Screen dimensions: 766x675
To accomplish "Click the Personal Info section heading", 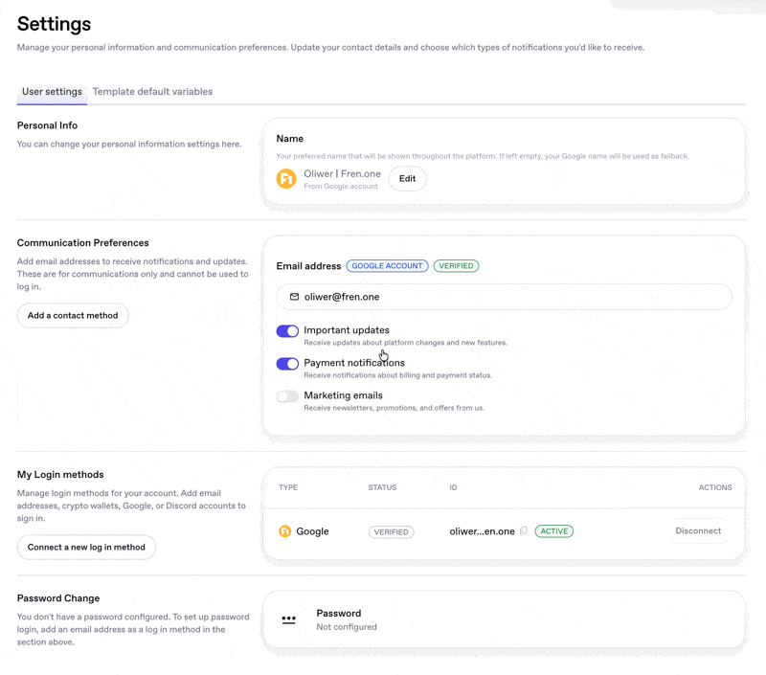I will click(47, 125).
